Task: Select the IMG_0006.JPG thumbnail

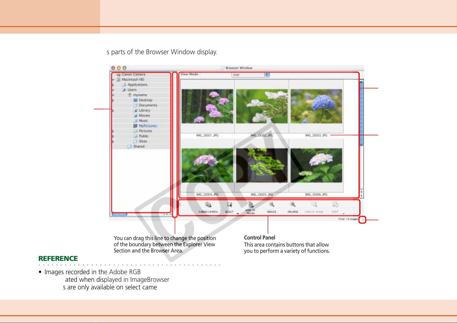Action: click(316, 165)
